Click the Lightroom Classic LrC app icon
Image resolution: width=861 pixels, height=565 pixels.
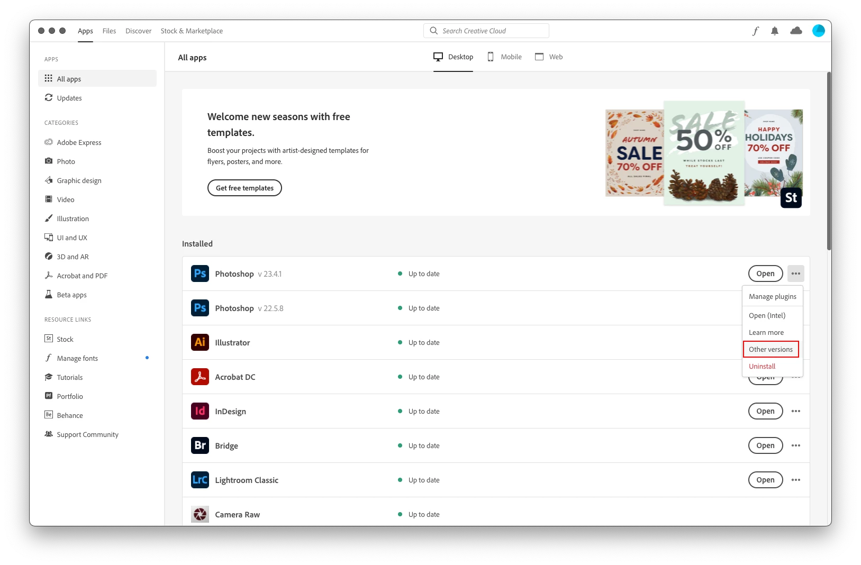[200, 480]
